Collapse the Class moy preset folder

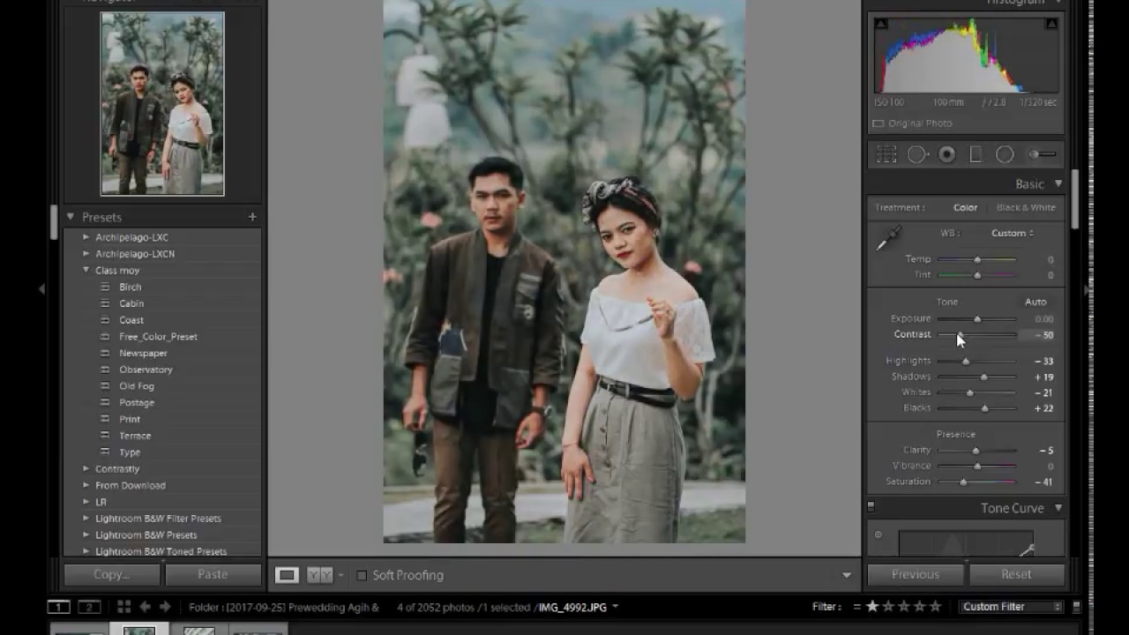[86, 271]
